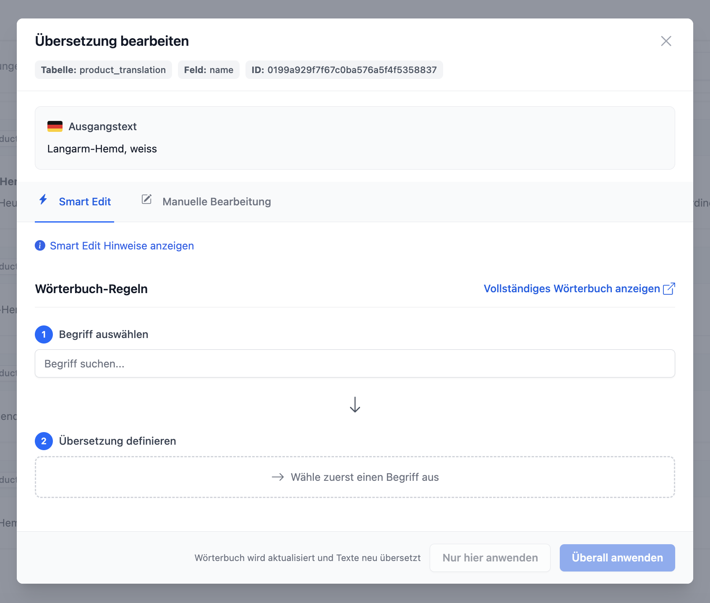
Task: Click the lightning bolt Smart Edit icon
Action: coord(43,199)
